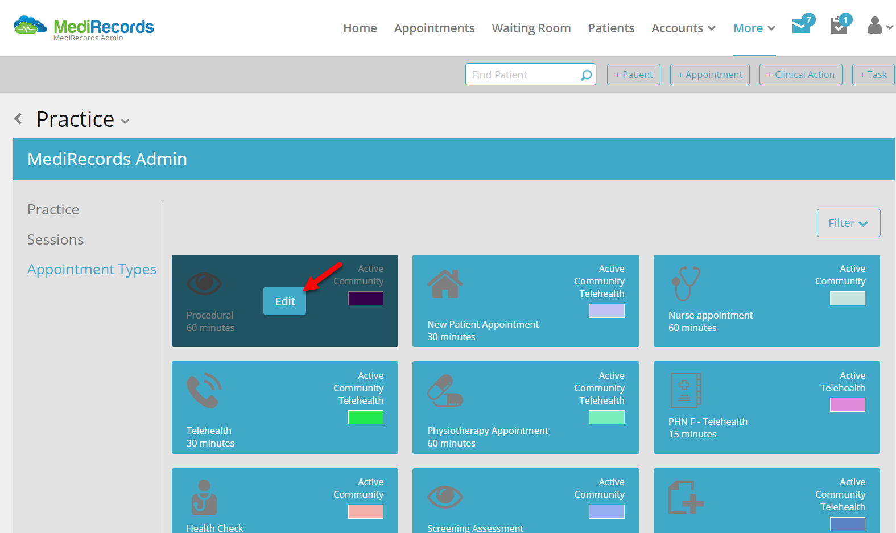Click the stethoscope icon on Nurse appointment
The image size is (896, 533).
(x=686, y=283)
